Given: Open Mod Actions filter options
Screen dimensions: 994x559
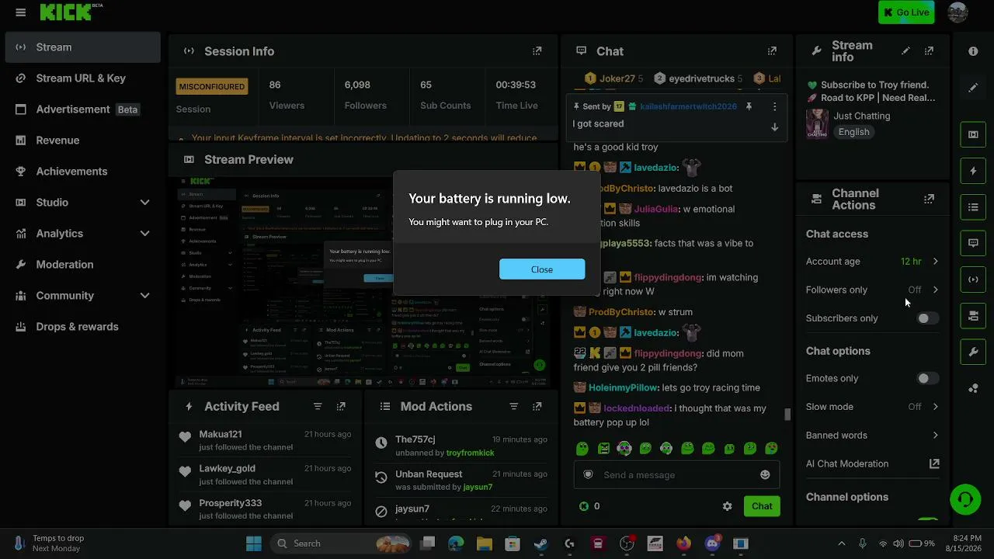Looking at the screenshot, I should tap(513, 406).
